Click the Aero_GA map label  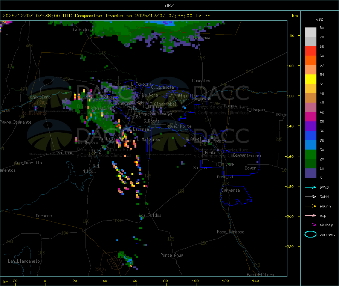pos(225,177)
